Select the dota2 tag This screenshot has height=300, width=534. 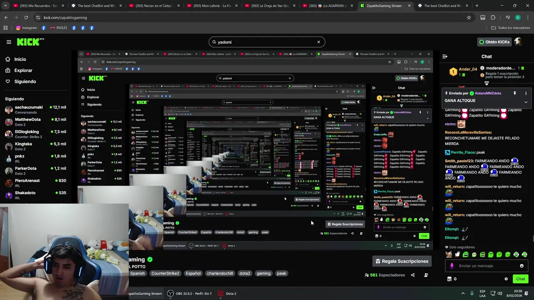pos(245,273)
